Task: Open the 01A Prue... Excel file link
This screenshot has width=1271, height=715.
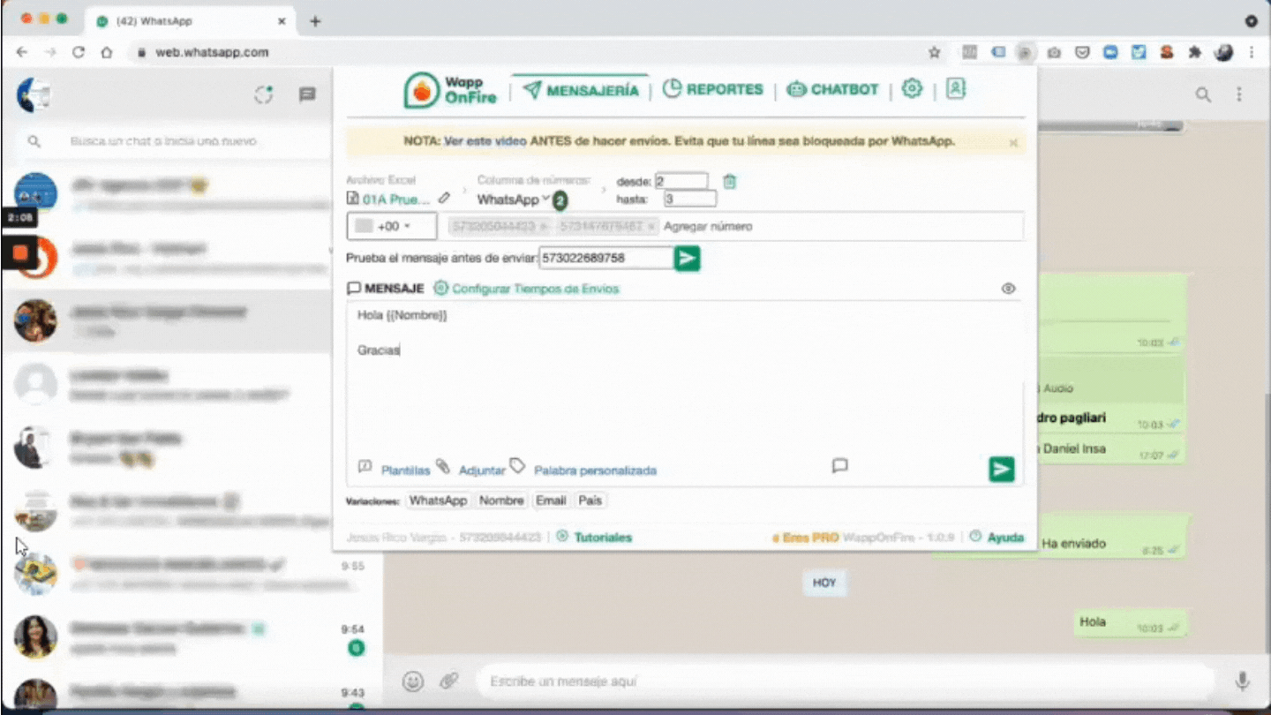Action: click(395, 199)
